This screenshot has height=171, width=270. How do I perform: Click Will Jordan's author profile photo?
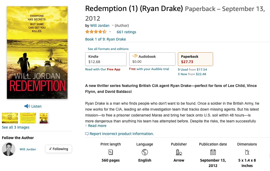pyautogui.click(x=9, y=149)
